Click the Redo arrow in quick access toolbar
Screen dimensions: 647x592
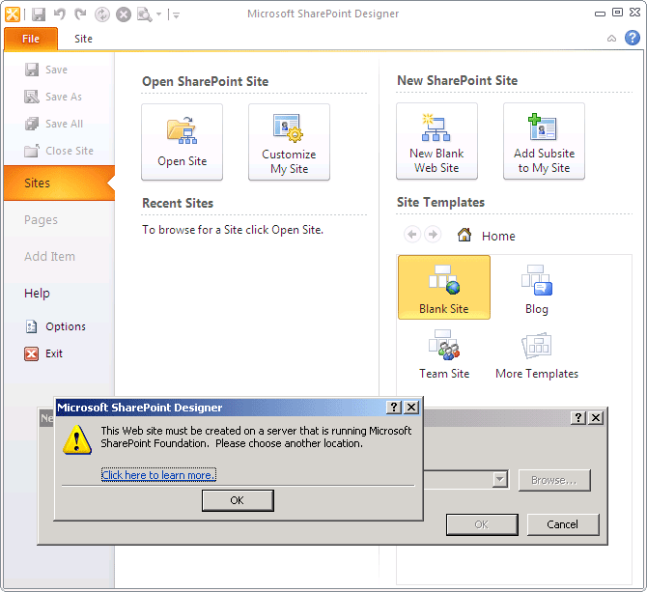80,14
